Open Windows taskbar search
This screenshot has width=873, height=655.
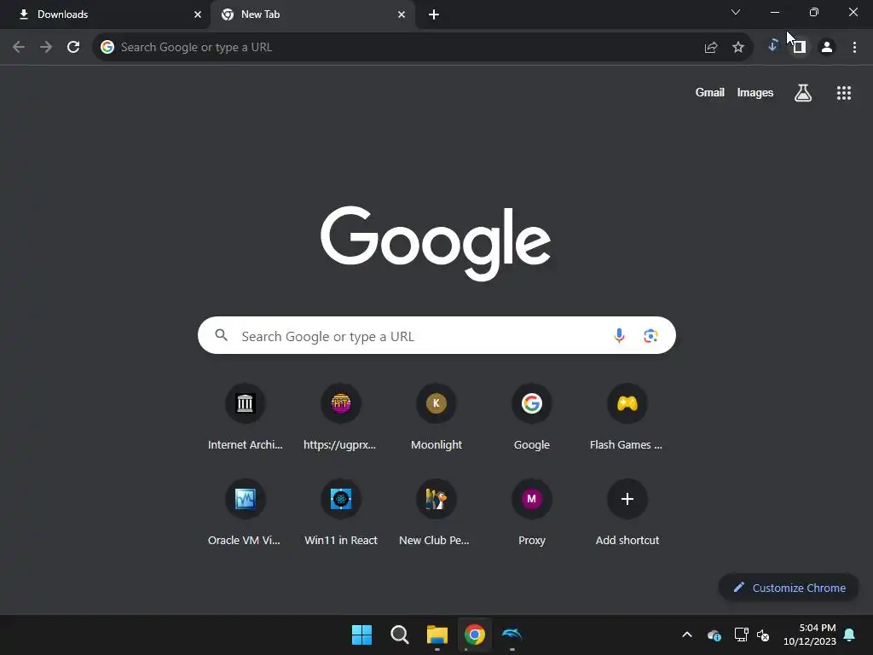click(399, 635)
